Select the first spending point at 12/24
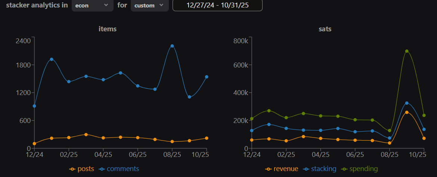The image size is (437, 177). (x=252, y=118)
